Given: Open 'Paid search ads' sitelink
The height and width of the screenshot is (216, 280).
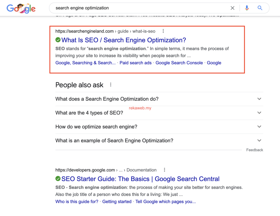Looking at the screenshot, I should click(x=136, y=63).
